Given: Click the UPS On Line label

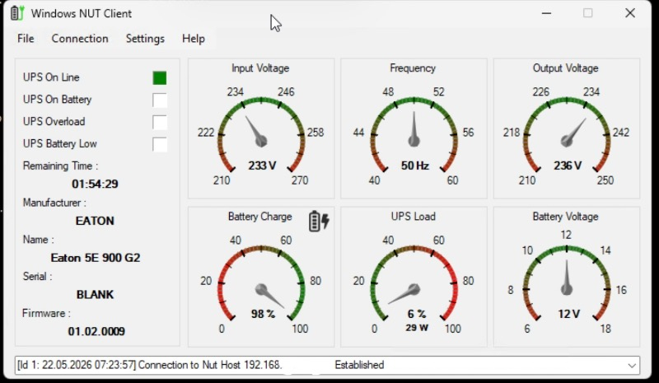Looking at the screenshot, I should [51, 77].
